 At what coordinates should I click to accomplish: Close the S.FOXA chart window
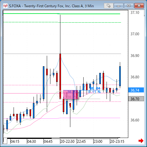[x=139, y=6]
